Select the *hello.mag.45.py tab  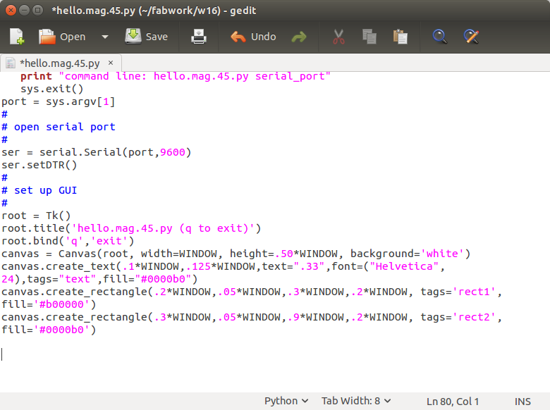pyautogui.click(x=61, y=63)
